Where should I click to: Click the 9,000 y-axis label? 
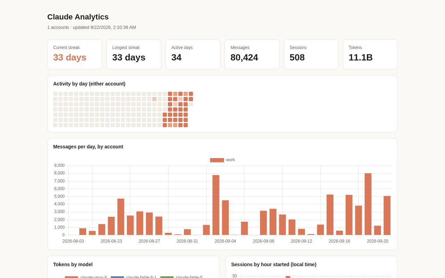click(59, 165)
